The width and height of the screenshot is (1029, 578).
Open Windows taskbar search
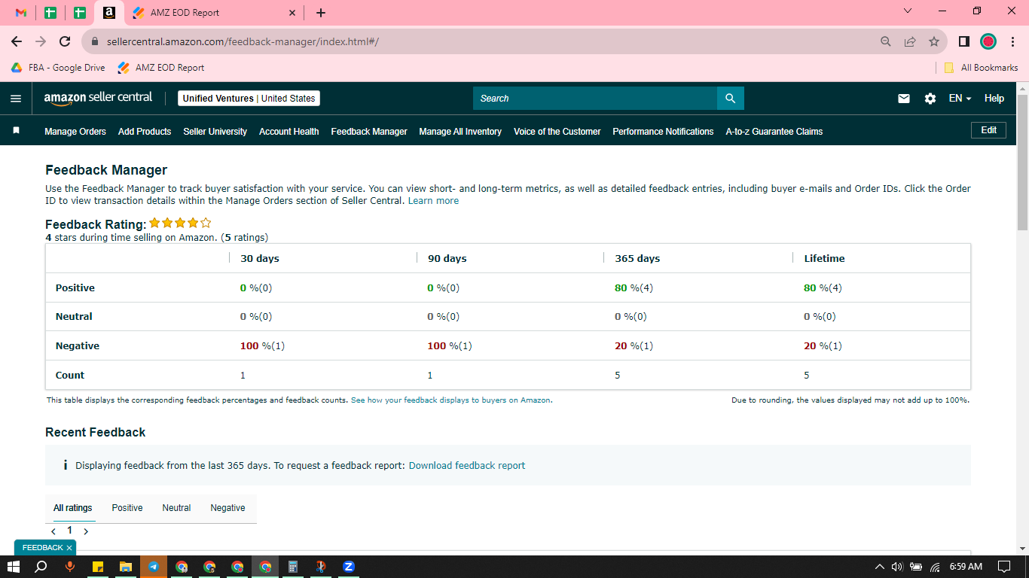point(41,567)
